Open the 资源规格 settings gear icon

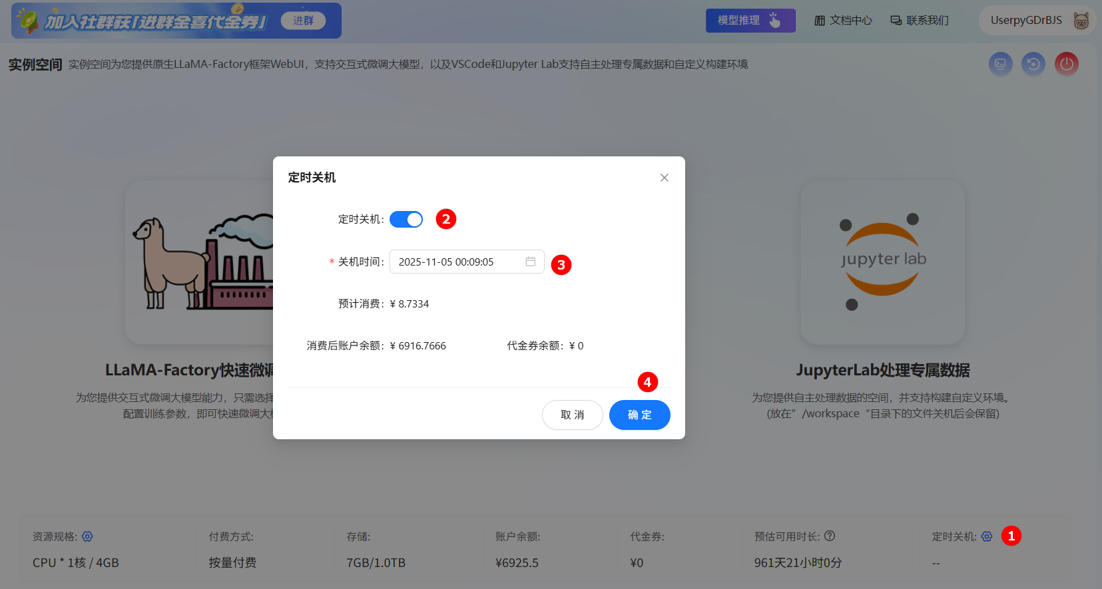(87, 536)
